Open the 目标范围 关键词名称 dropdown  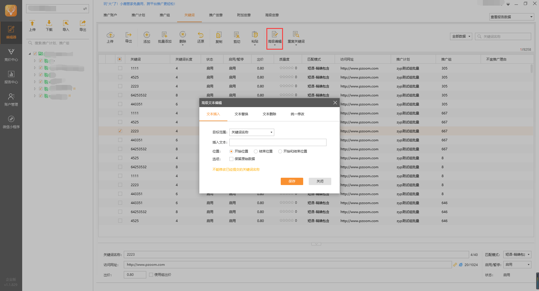point(252,132)
